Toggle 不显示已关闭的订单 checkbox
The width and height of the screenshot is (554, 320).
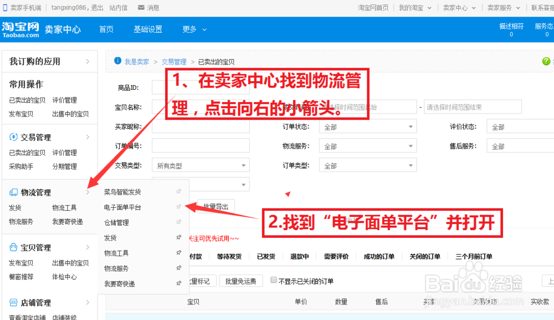pyautogui.click(x=274, y=280)
